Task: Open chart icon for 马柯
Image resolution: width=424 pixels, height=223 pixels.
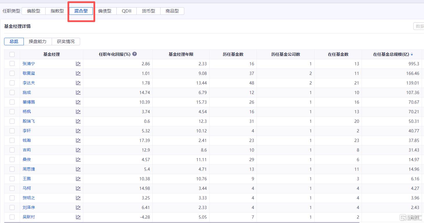Action: click(x=78, y=188)
